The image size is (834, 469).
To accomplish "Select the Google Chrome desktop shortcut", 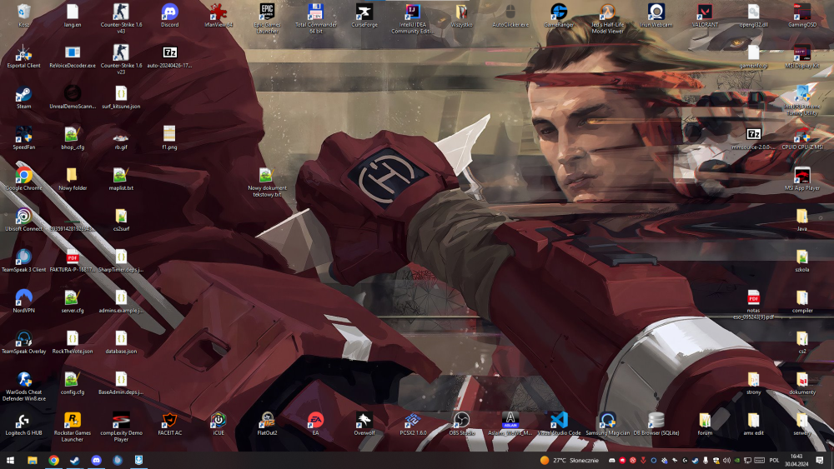I will tap(23, 178).
